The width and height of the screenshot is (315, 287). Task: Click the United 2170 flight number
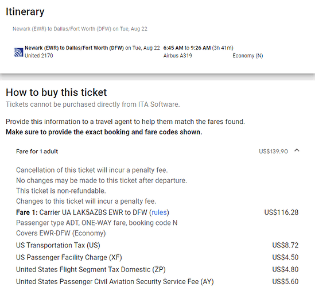coord(39,56)
